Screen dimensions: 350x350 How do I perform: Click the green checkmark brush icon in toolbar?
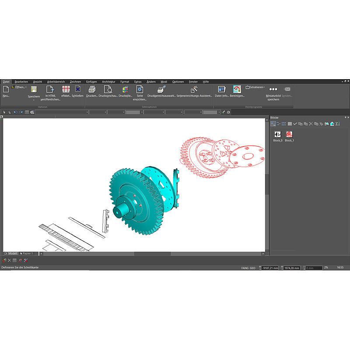[223, 112]
